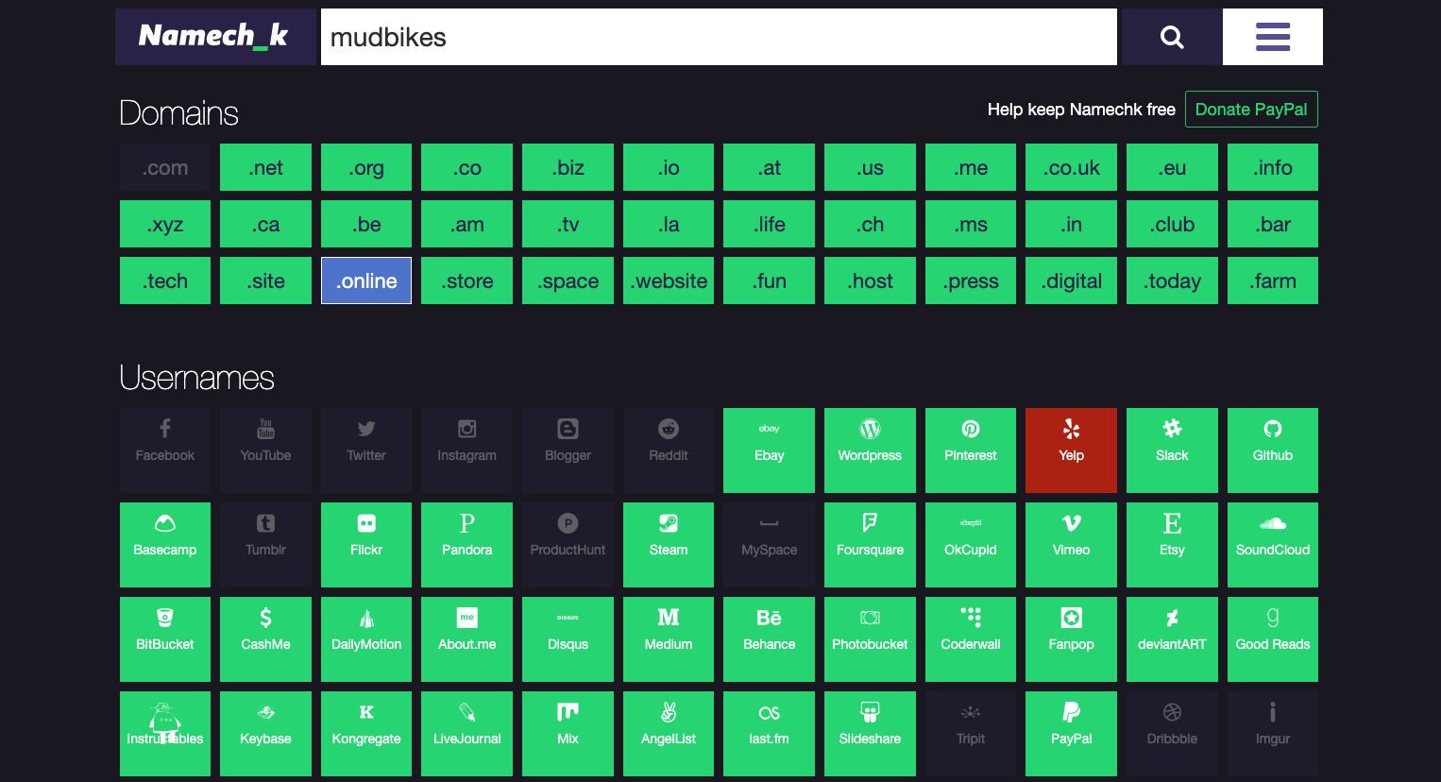Open the LiveJournal username tile

(466, 734)
